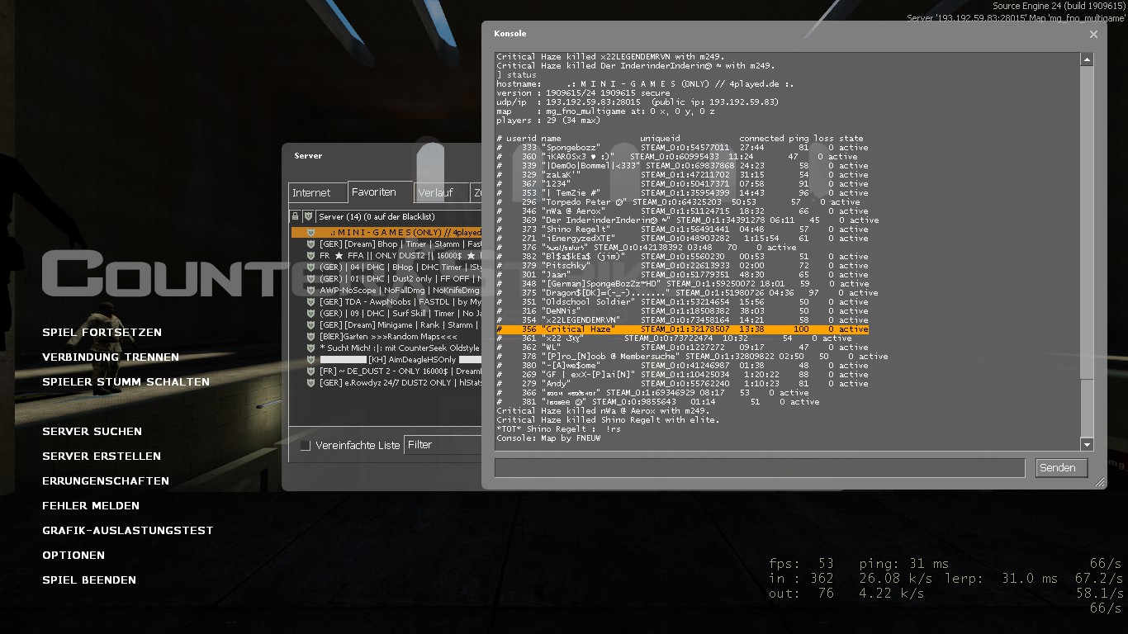
Task: Select the Sucht Mich! CounterSeek Oldstyle server
Action: [x=386, y=348]
